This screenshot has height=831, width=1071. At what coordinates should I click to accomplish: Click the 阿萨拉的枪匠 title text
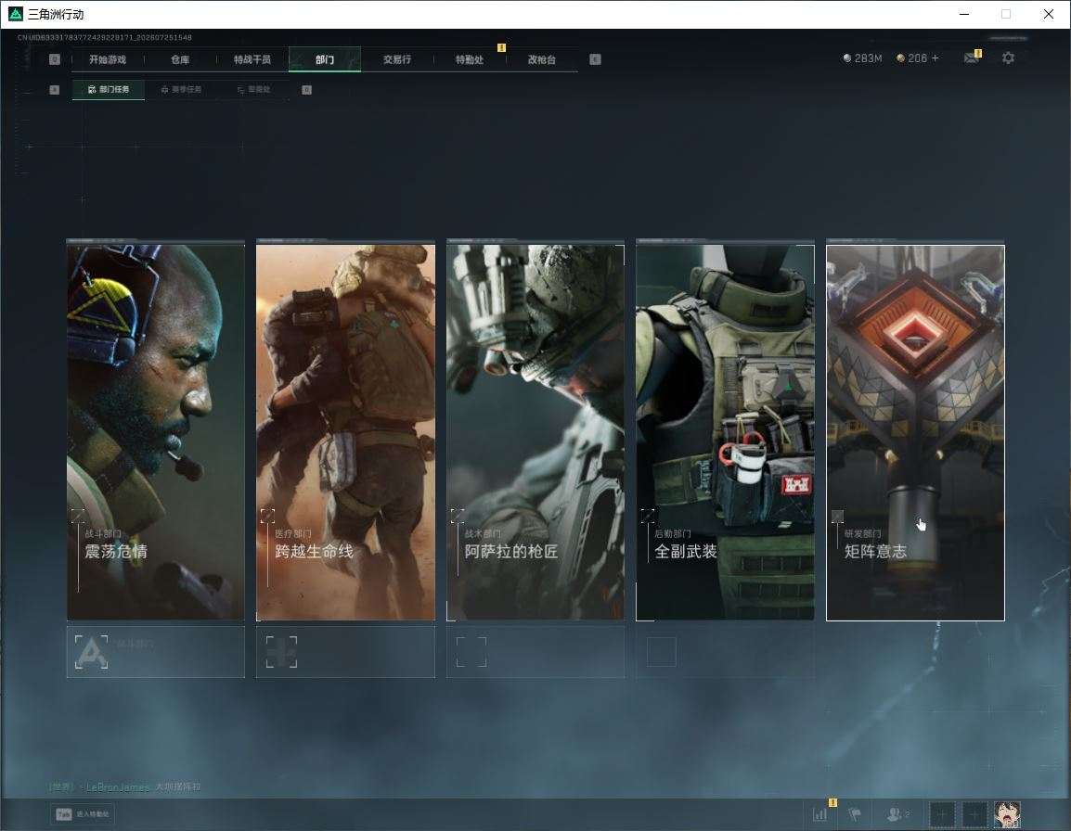click(x=511, y=552)
